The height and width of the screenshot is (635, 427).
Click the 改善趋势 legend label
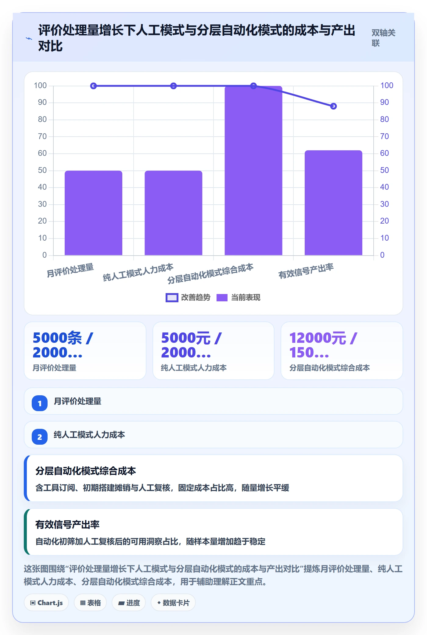point(196,298)
